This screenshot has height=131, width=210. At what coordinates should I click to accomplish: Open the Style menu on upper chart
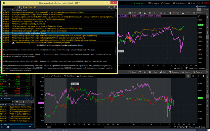click(163, 13)
